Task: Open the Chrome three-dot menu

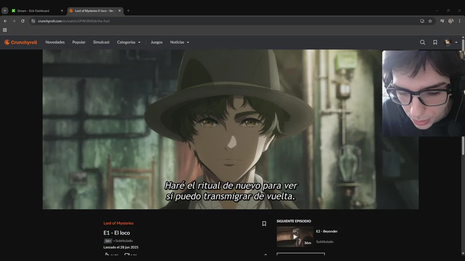Action: coord(460,21)
